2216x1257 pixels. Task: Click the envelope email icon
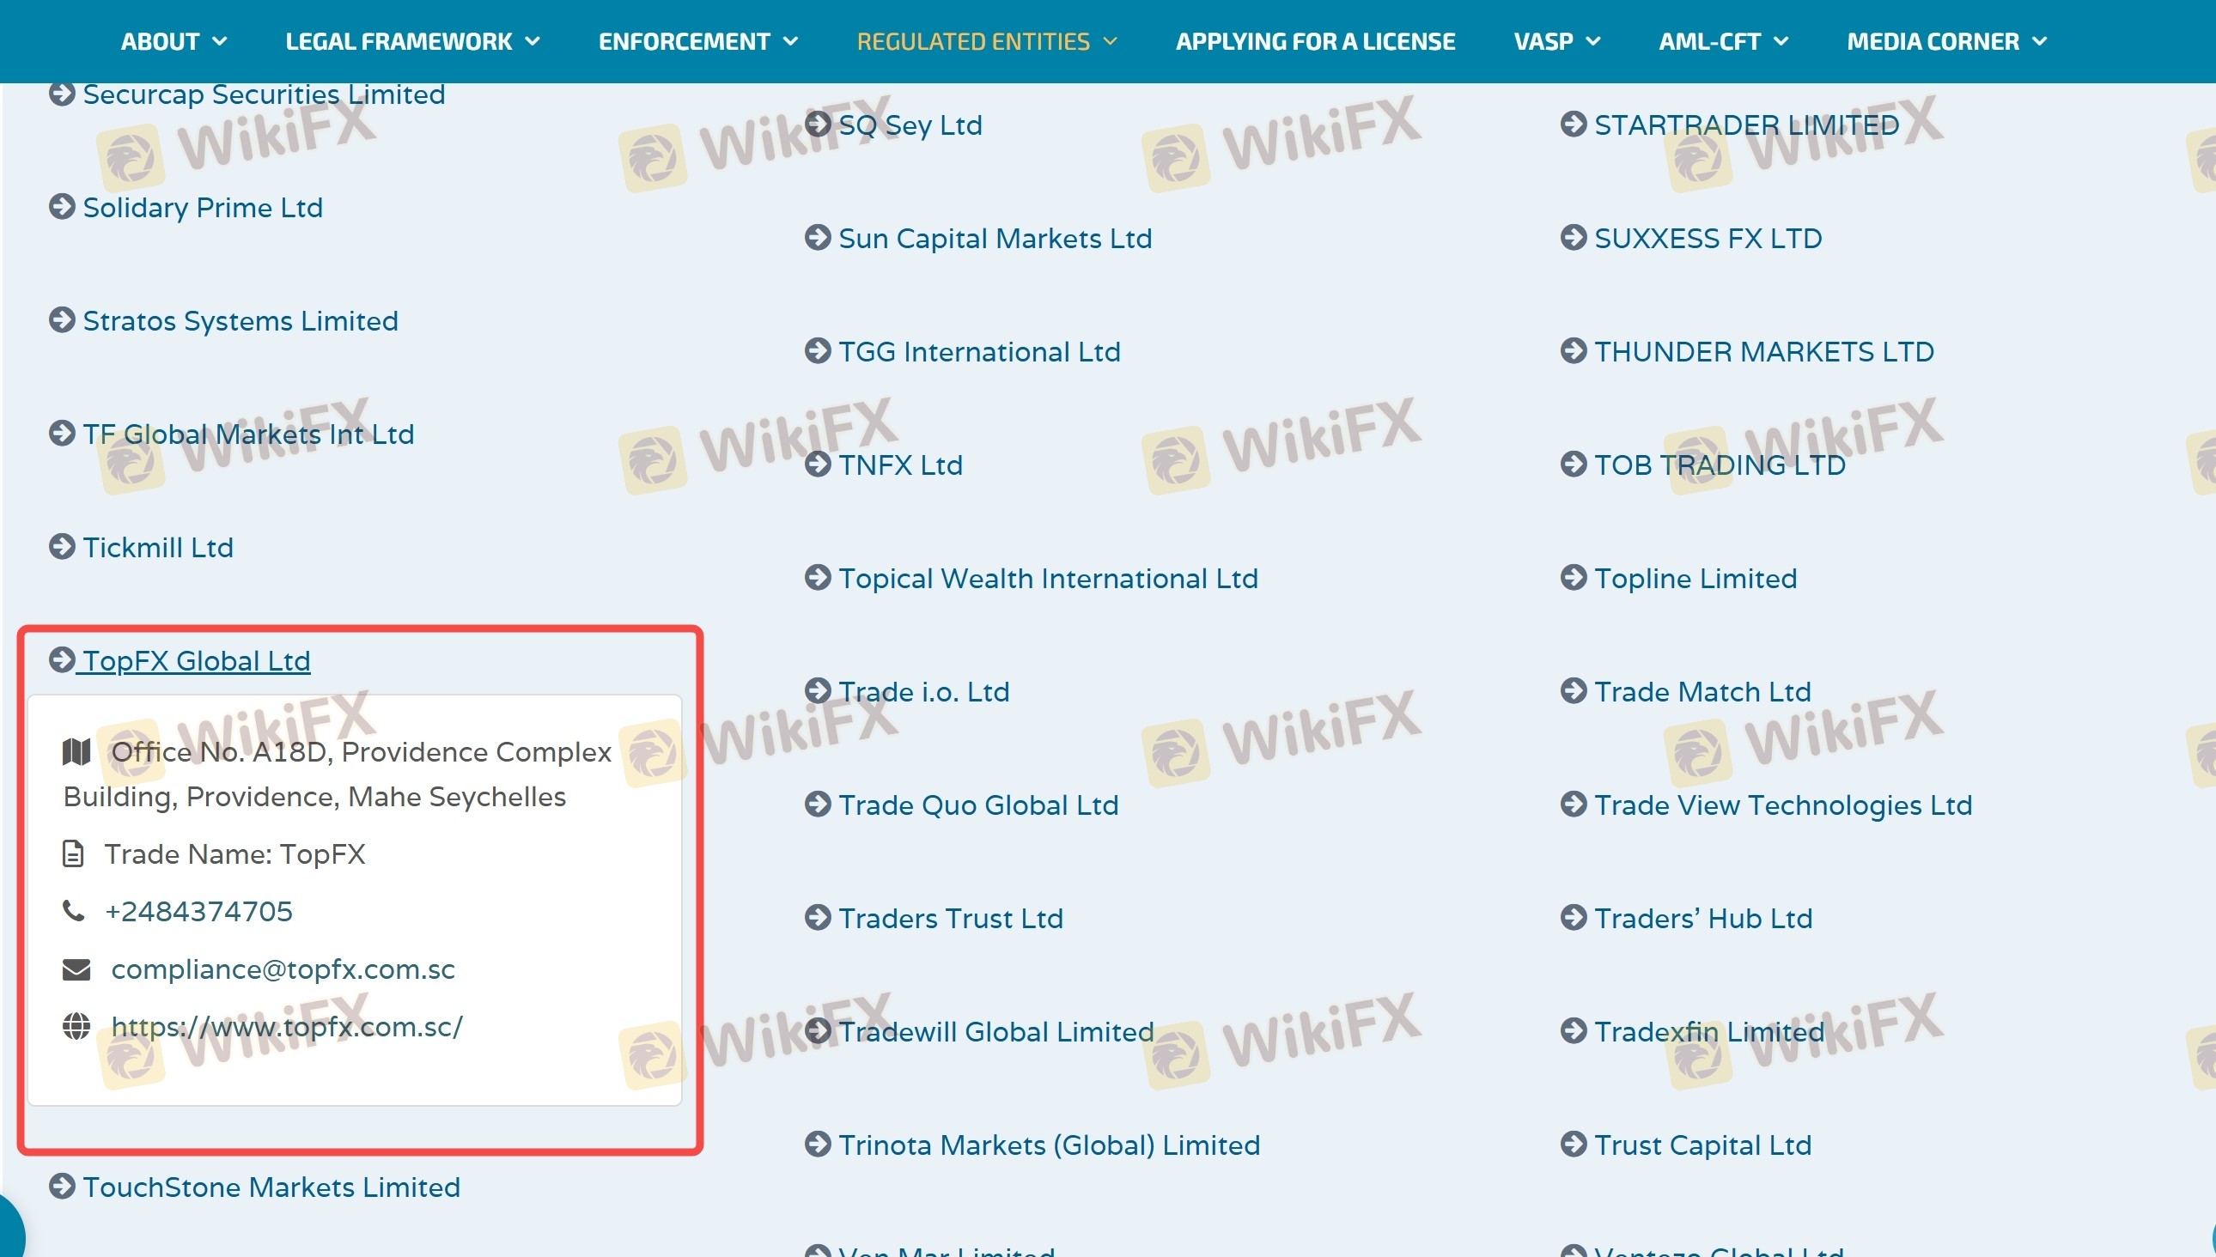(x=76, y=969)
